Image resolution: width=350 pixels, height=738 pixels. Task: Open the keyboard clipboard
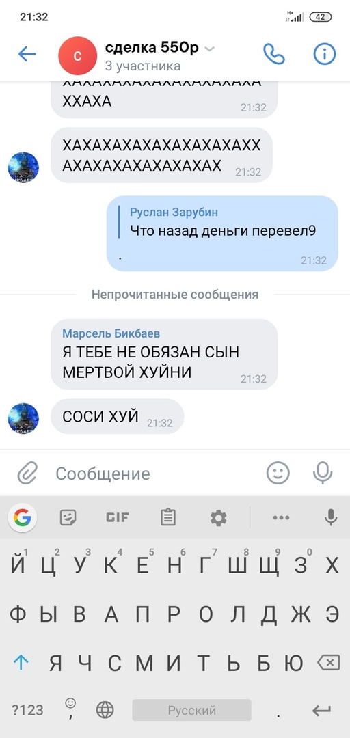[168, 518]
